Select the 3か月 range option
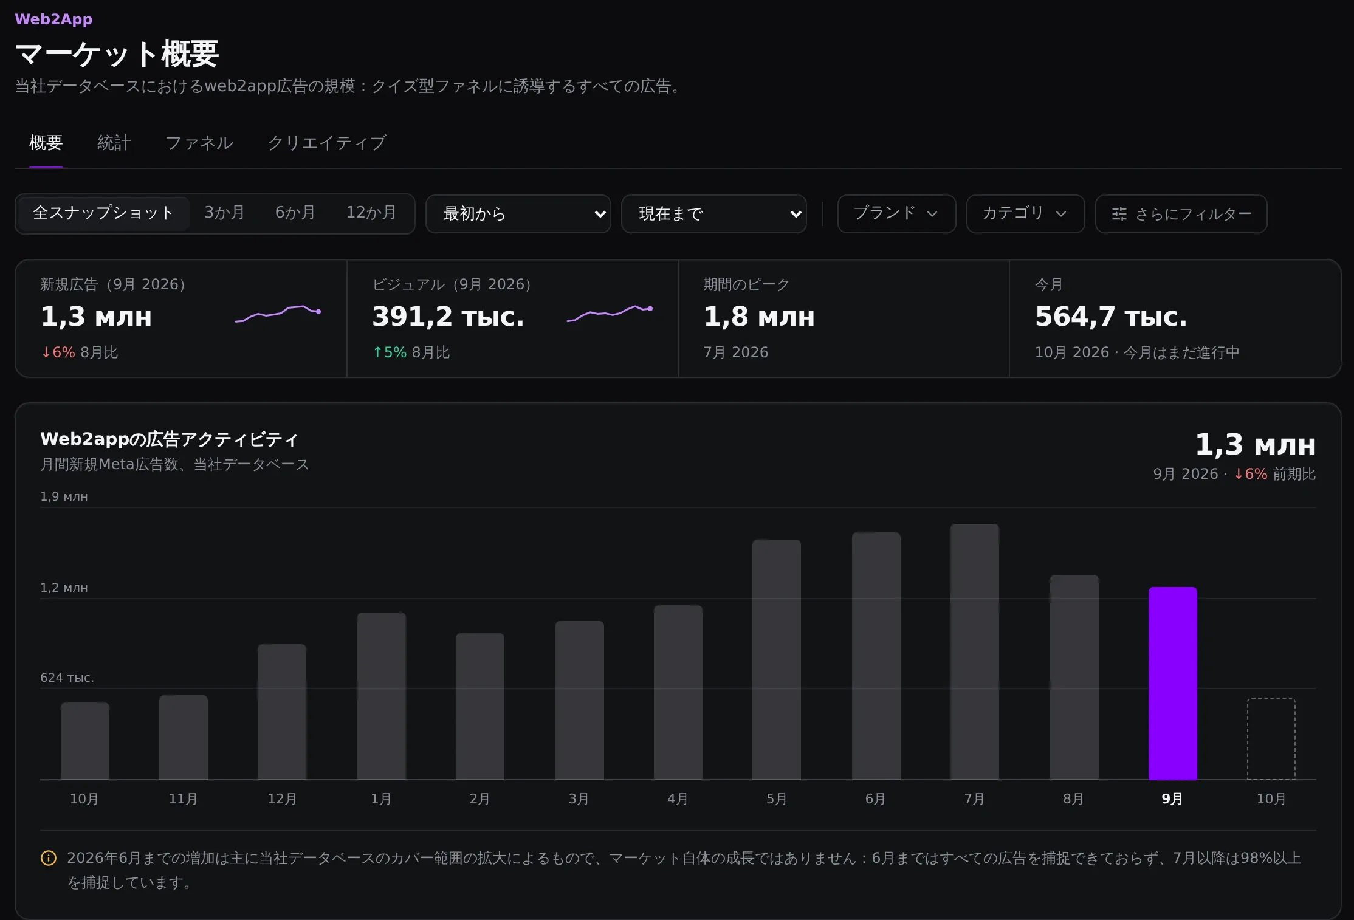 (224, 213)
